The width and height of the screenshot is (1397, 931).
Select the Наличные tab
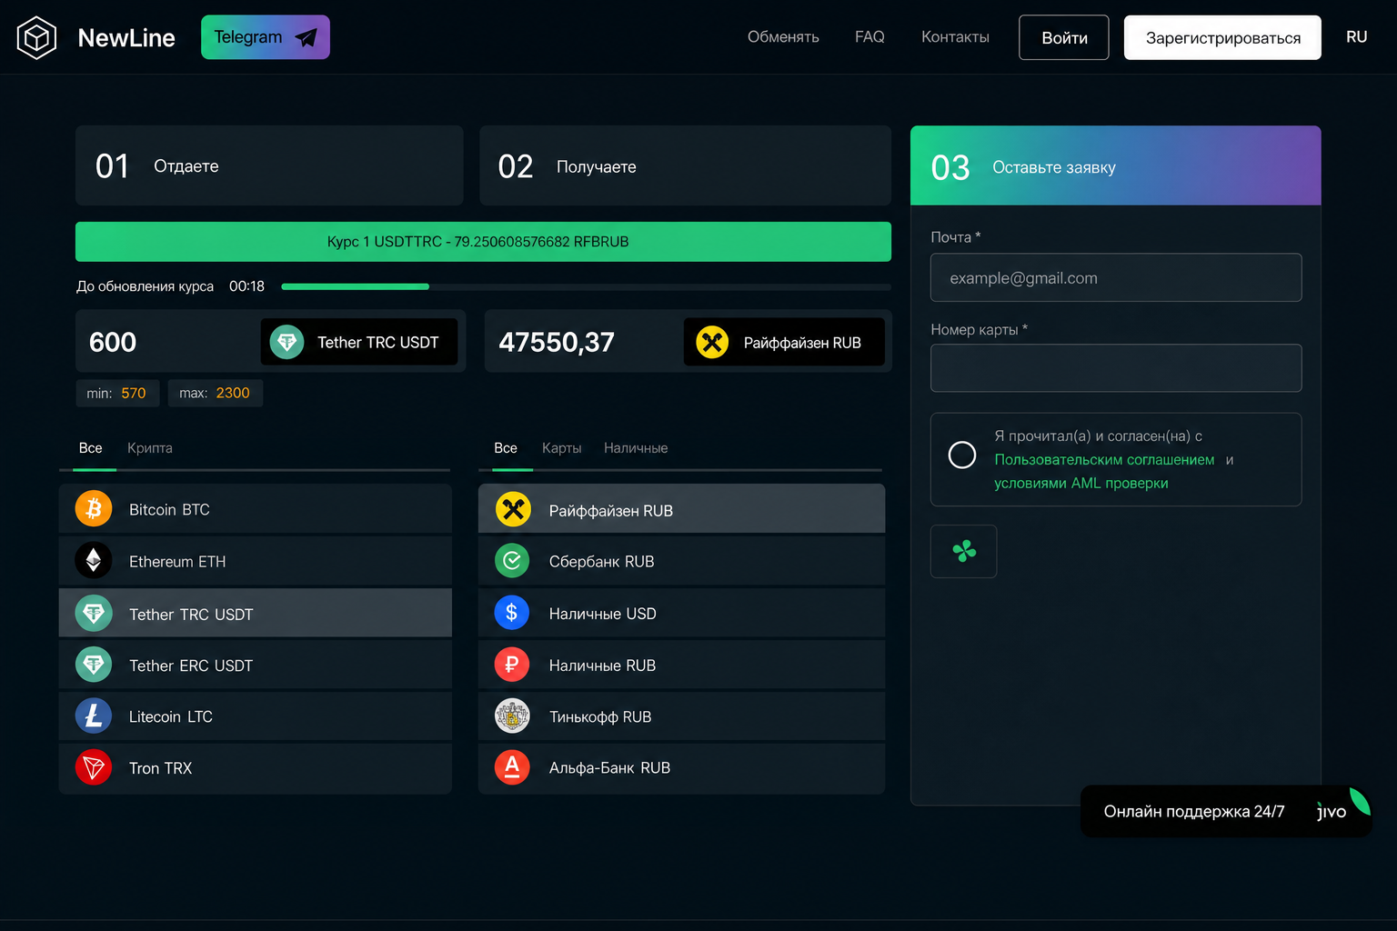(x=636, y=448)
